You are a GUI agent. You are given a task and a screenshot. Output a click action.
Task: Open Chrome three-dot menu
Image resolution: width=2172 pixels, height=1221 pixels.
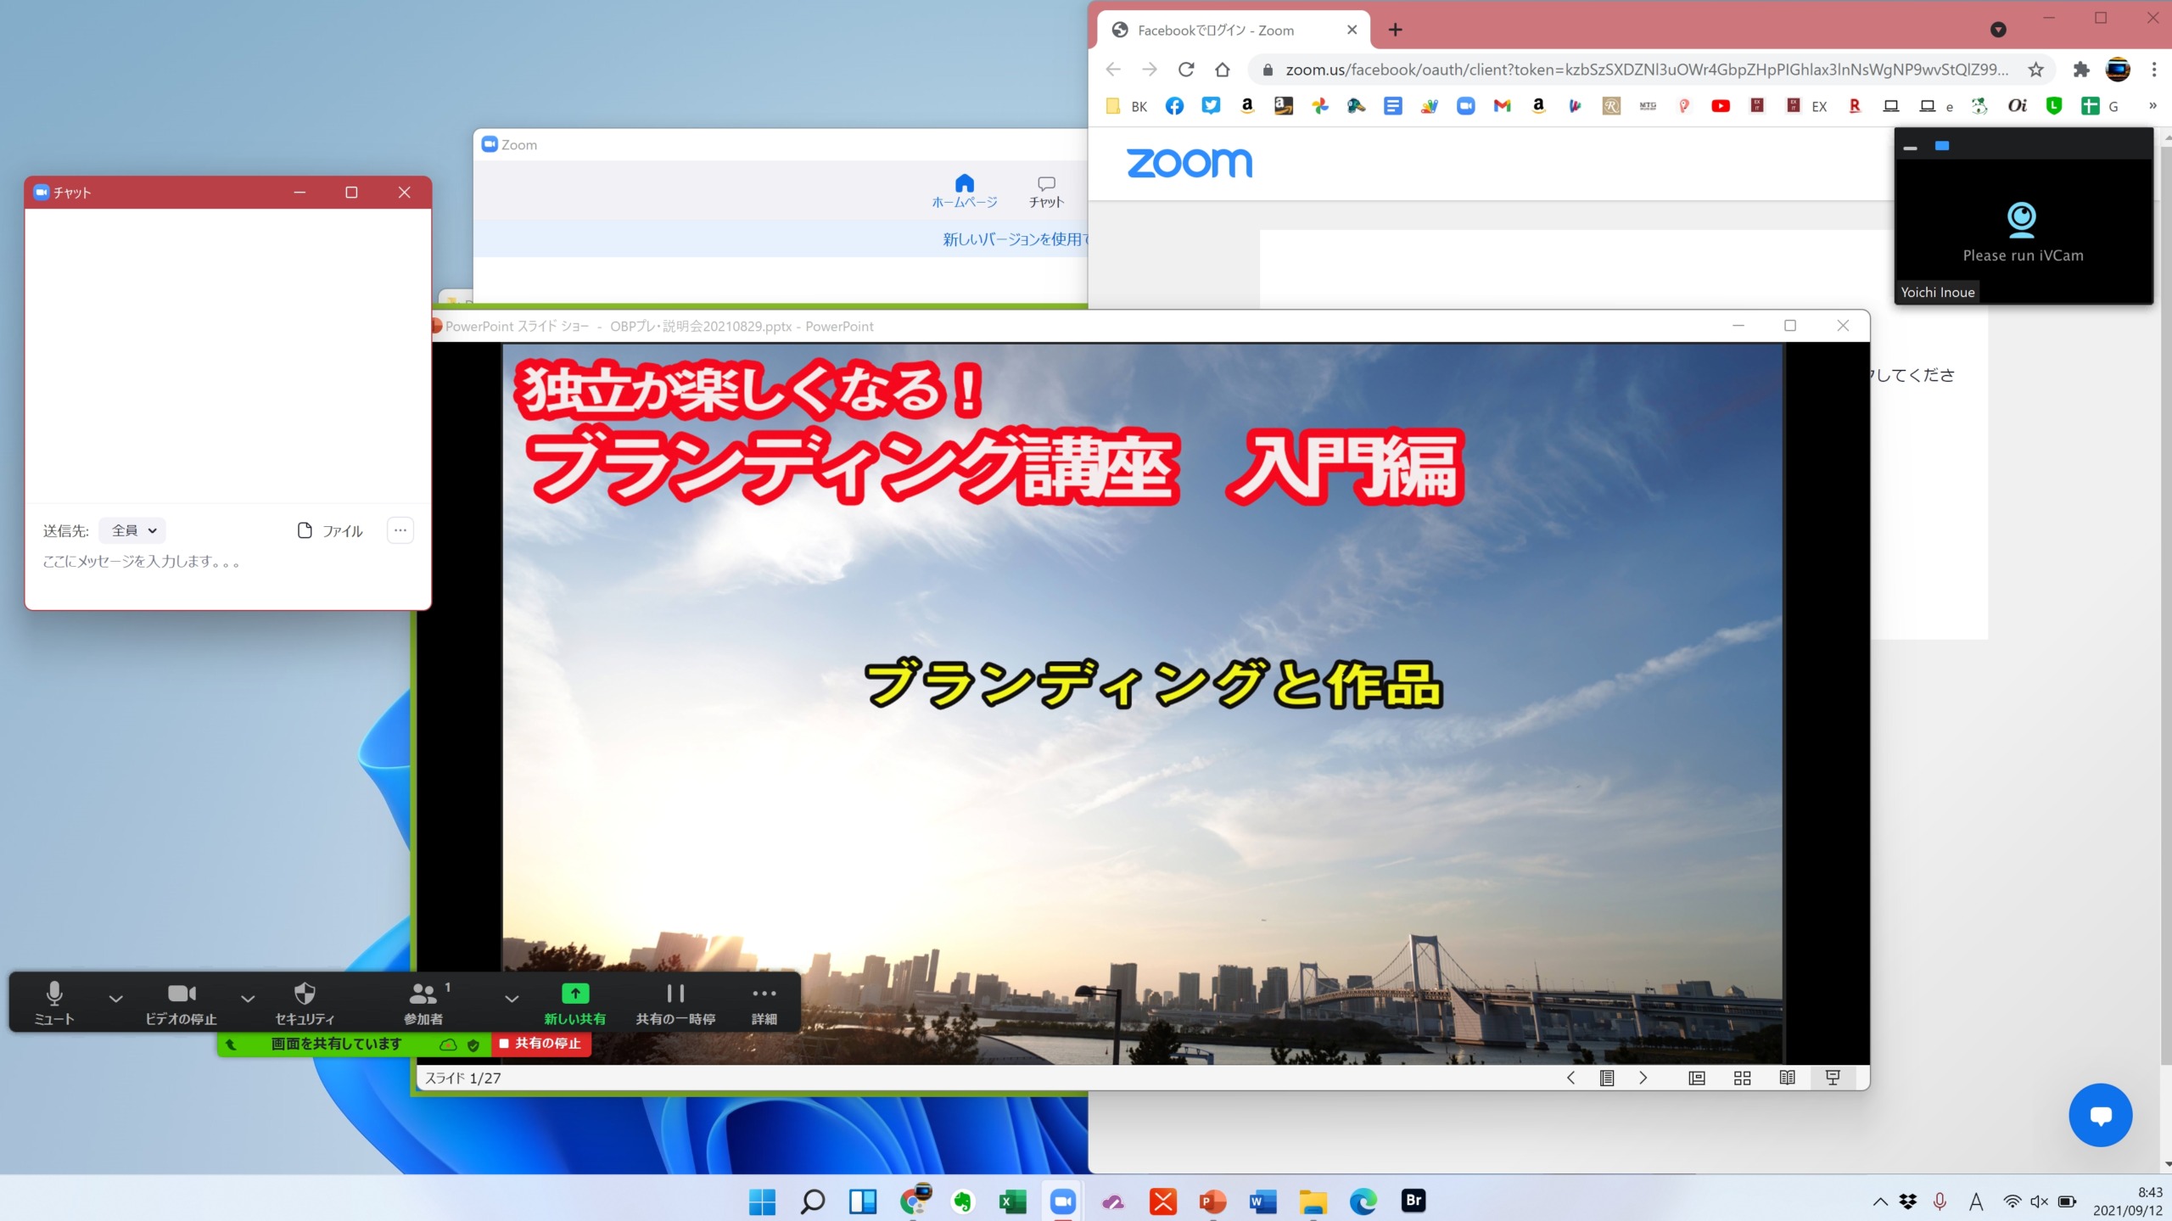2154,70
